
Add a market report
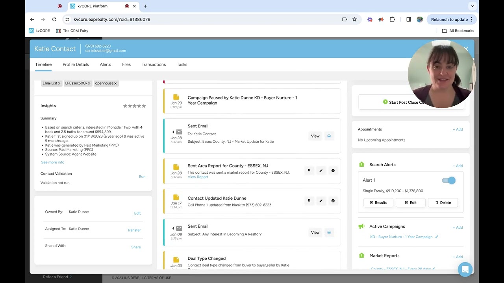458,257
